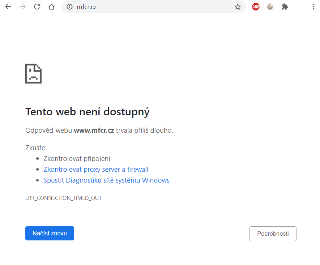
Task: Open the cookie extension icon
Action: pyautogui.click(x=270, y=7)
